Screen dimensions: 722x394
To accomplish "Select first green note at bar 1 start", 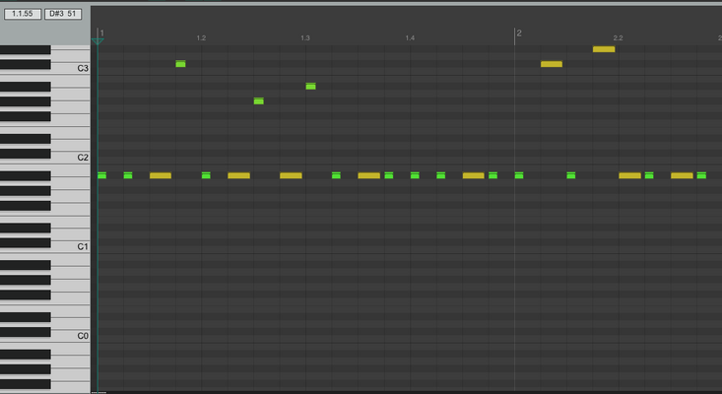I will (x=101, y=175).
